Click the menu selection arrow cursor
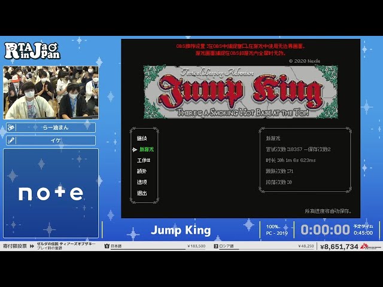This screenshot has height=287, width=383. point(135,149)
